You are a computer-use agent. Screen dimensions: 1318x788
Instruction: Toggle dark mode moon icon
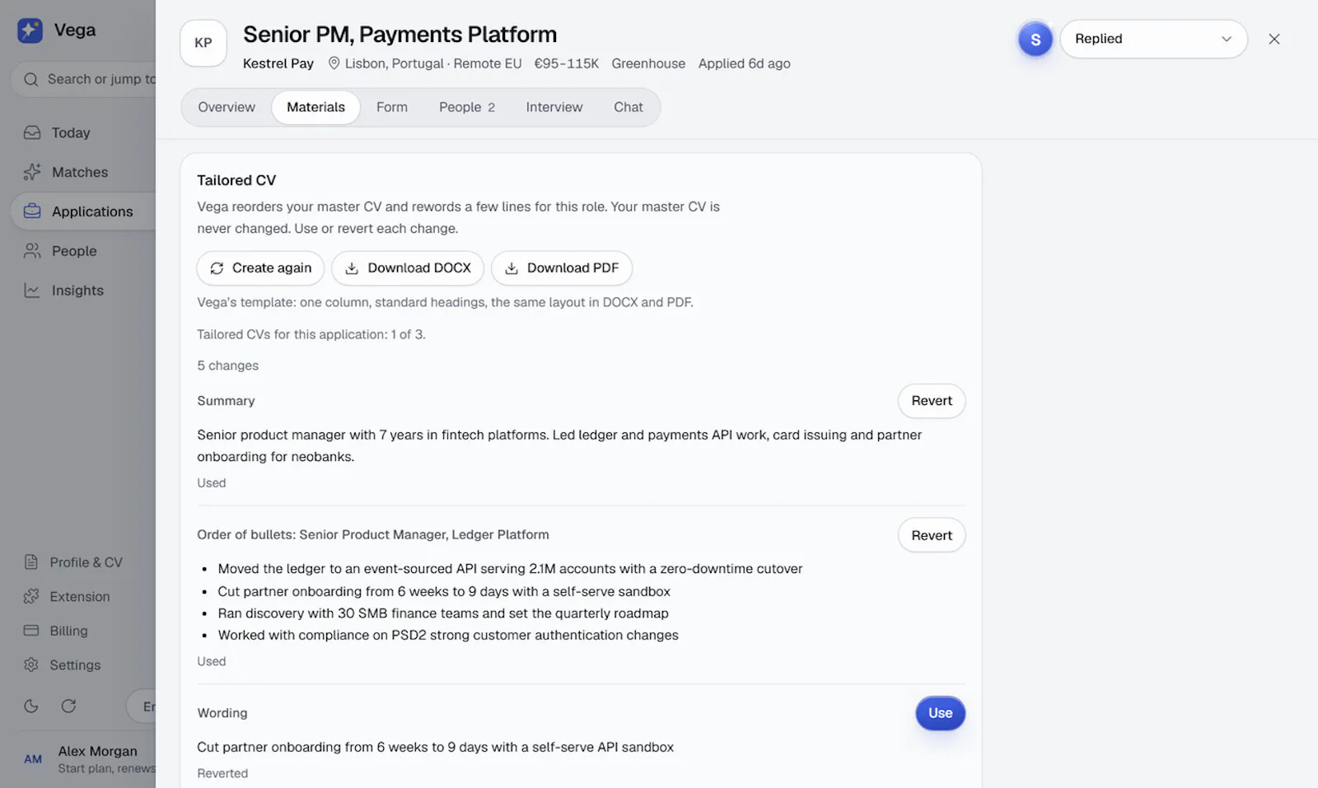[x=31, y=706]
